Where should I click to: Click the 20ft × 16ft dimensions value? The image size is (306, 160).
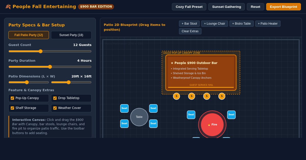click(x=82, y=76)
